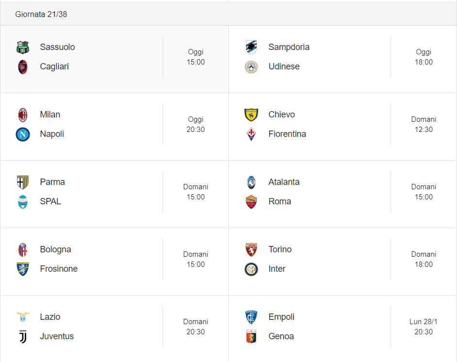
Task: Click the Milan club crest
Action: coord(23,115)
